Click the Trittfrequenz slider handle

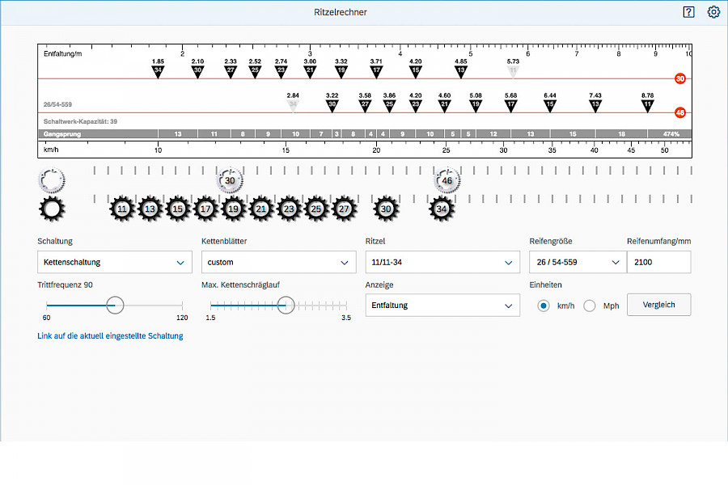(116, 305)
